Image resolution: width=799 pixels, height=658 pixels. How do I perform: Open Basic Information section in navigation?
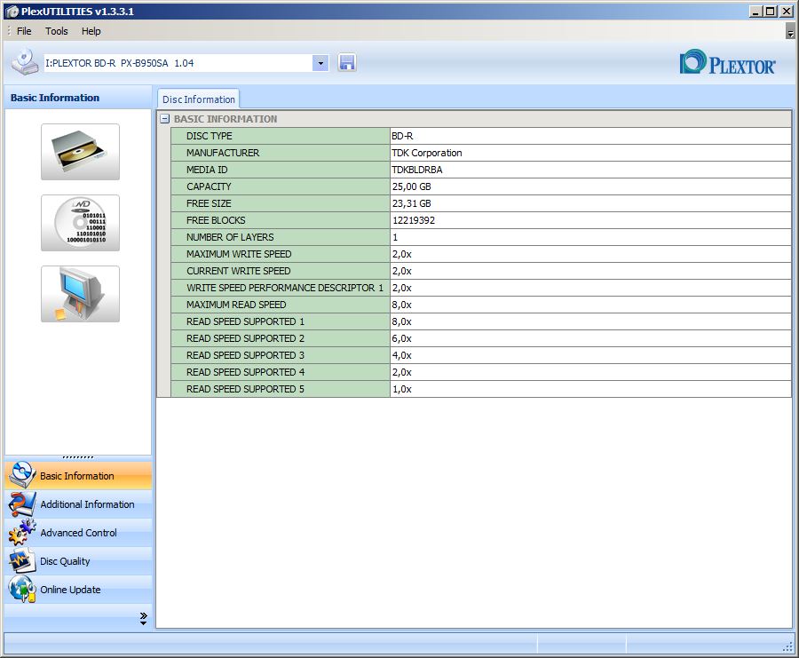coord(78,476)
